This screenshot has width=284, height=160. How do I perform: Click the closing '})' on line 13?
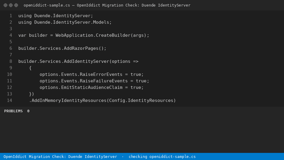click(32, 94)
